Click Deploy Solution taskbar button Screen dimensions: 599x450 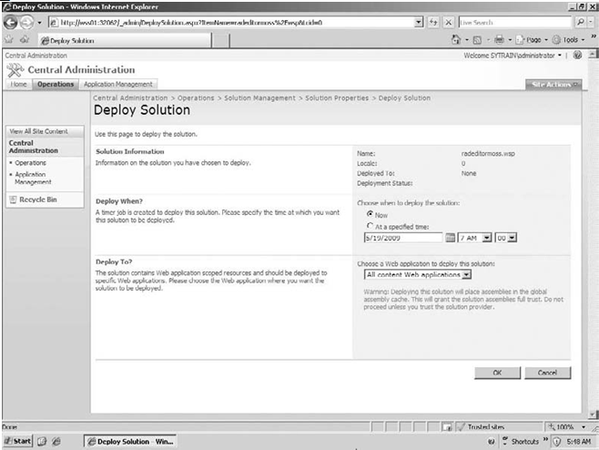tap(130, 441)
